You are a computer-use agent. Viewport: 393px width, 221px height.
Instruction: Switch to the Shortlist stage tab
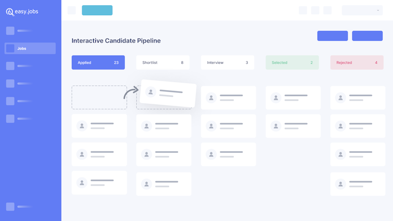[x=162, y=62]
